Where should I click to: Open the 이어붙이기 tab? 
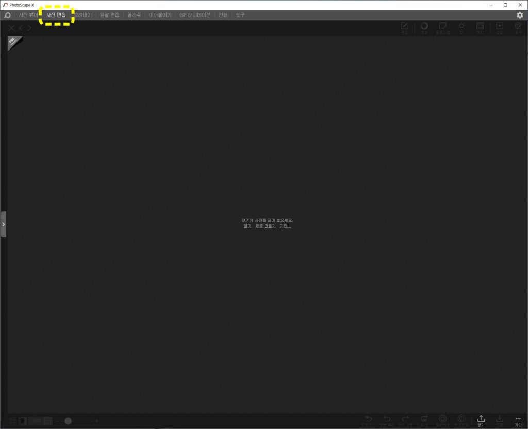[160, 15]
